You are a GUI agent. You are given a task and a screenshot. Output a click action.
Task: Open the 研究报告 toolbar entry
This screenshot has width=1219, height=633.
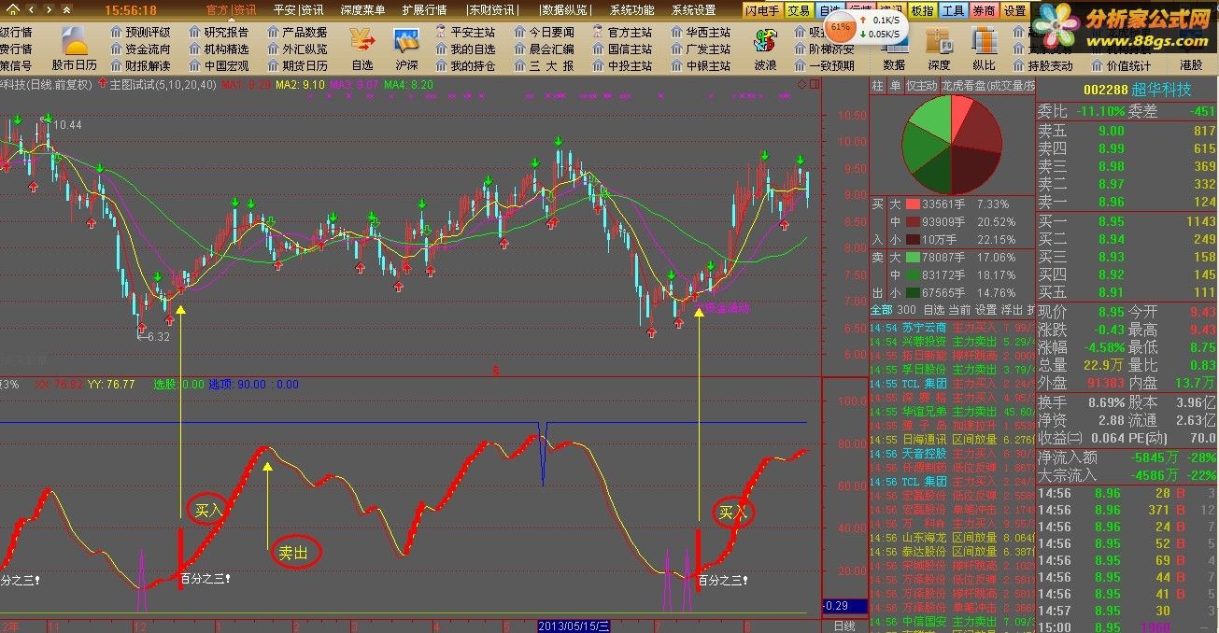pyautogui.click(x=219, y=32)
